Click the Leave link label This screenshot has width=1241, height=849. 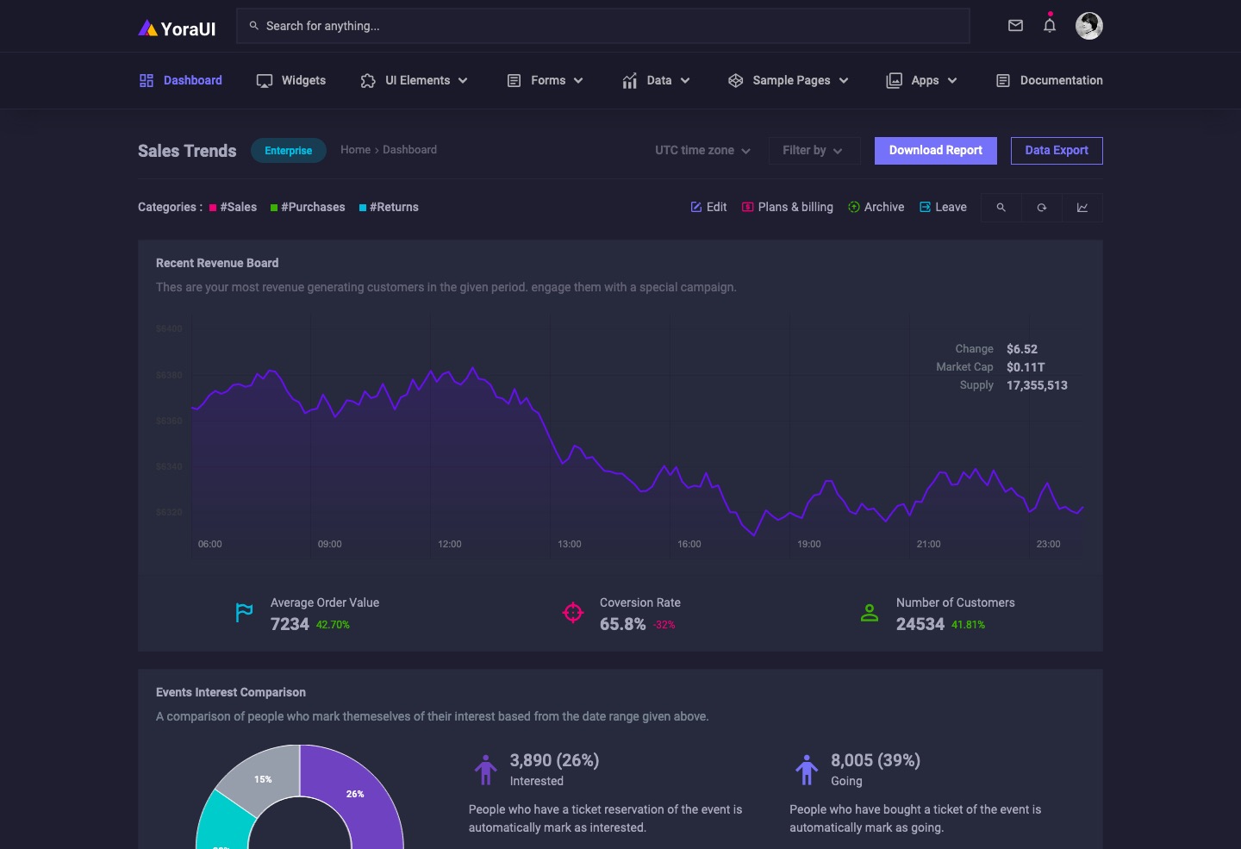951,207
